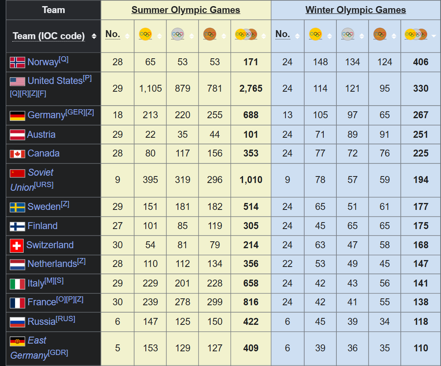
Task: Open the United States team link
Action: pos(55,81)
